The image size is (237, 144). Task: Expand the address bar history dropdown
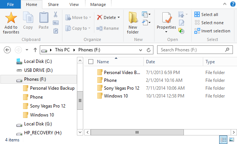[x=140, y=50]
